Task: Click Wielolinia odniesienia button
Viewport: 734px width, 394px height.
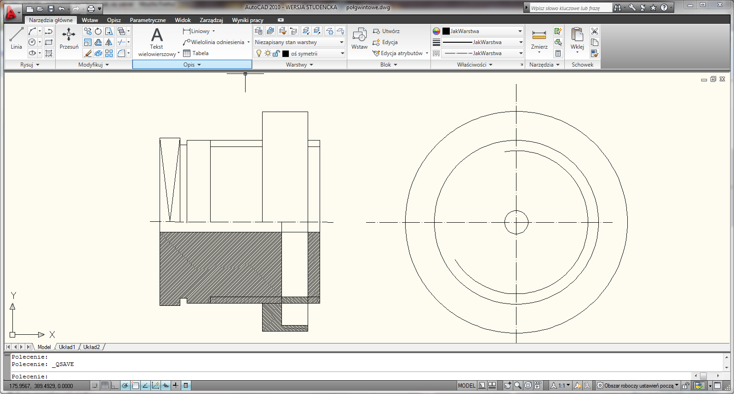Action: coord(214,42)
